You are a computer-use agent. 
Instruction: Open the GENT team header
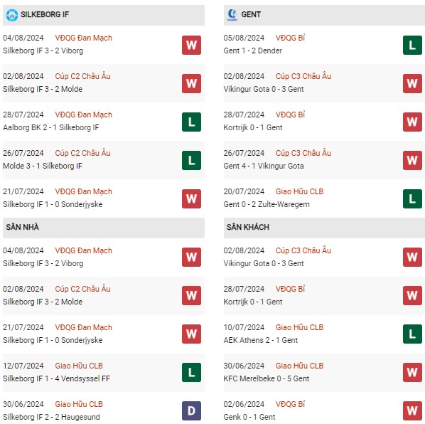click(x=324, y=15)
